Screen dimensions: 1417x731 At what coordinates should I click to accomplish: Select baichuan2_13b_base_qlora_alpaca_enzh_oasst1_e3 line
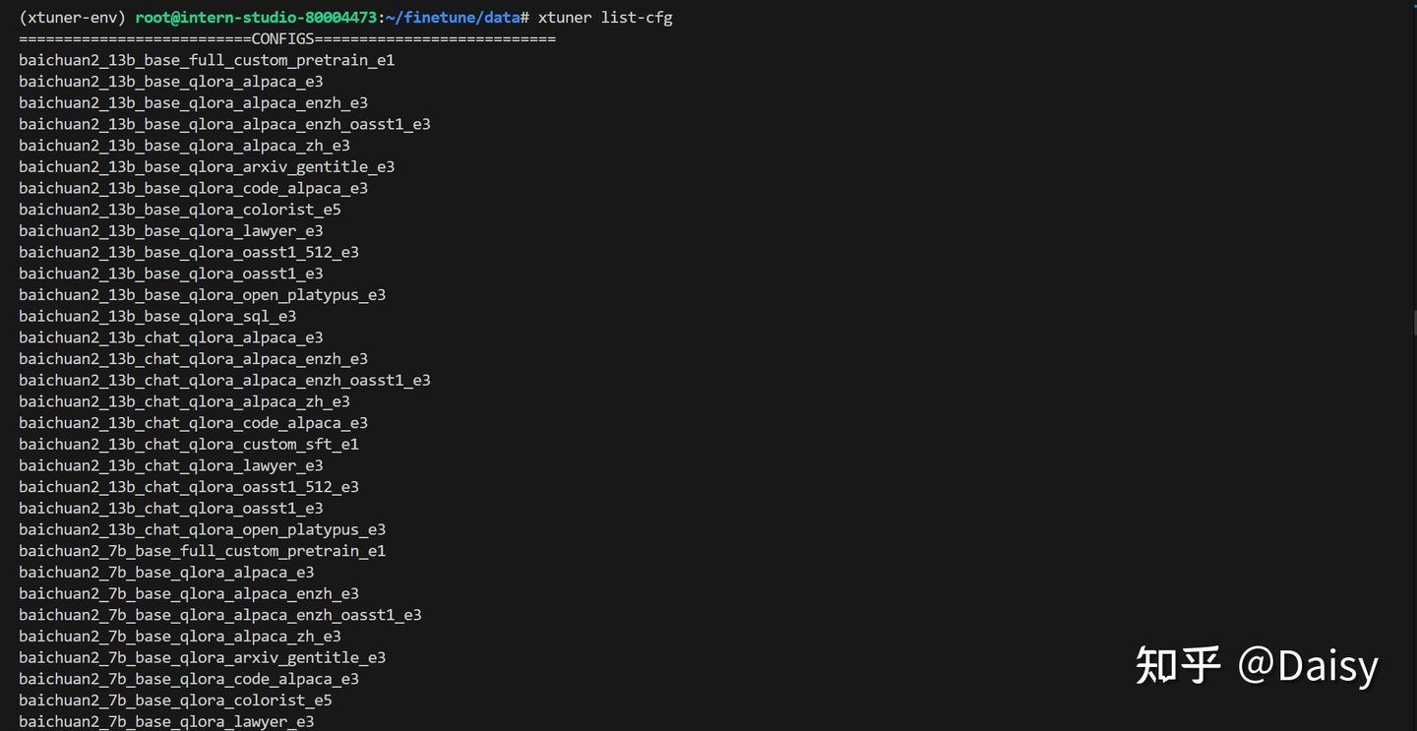pos(224,124)
